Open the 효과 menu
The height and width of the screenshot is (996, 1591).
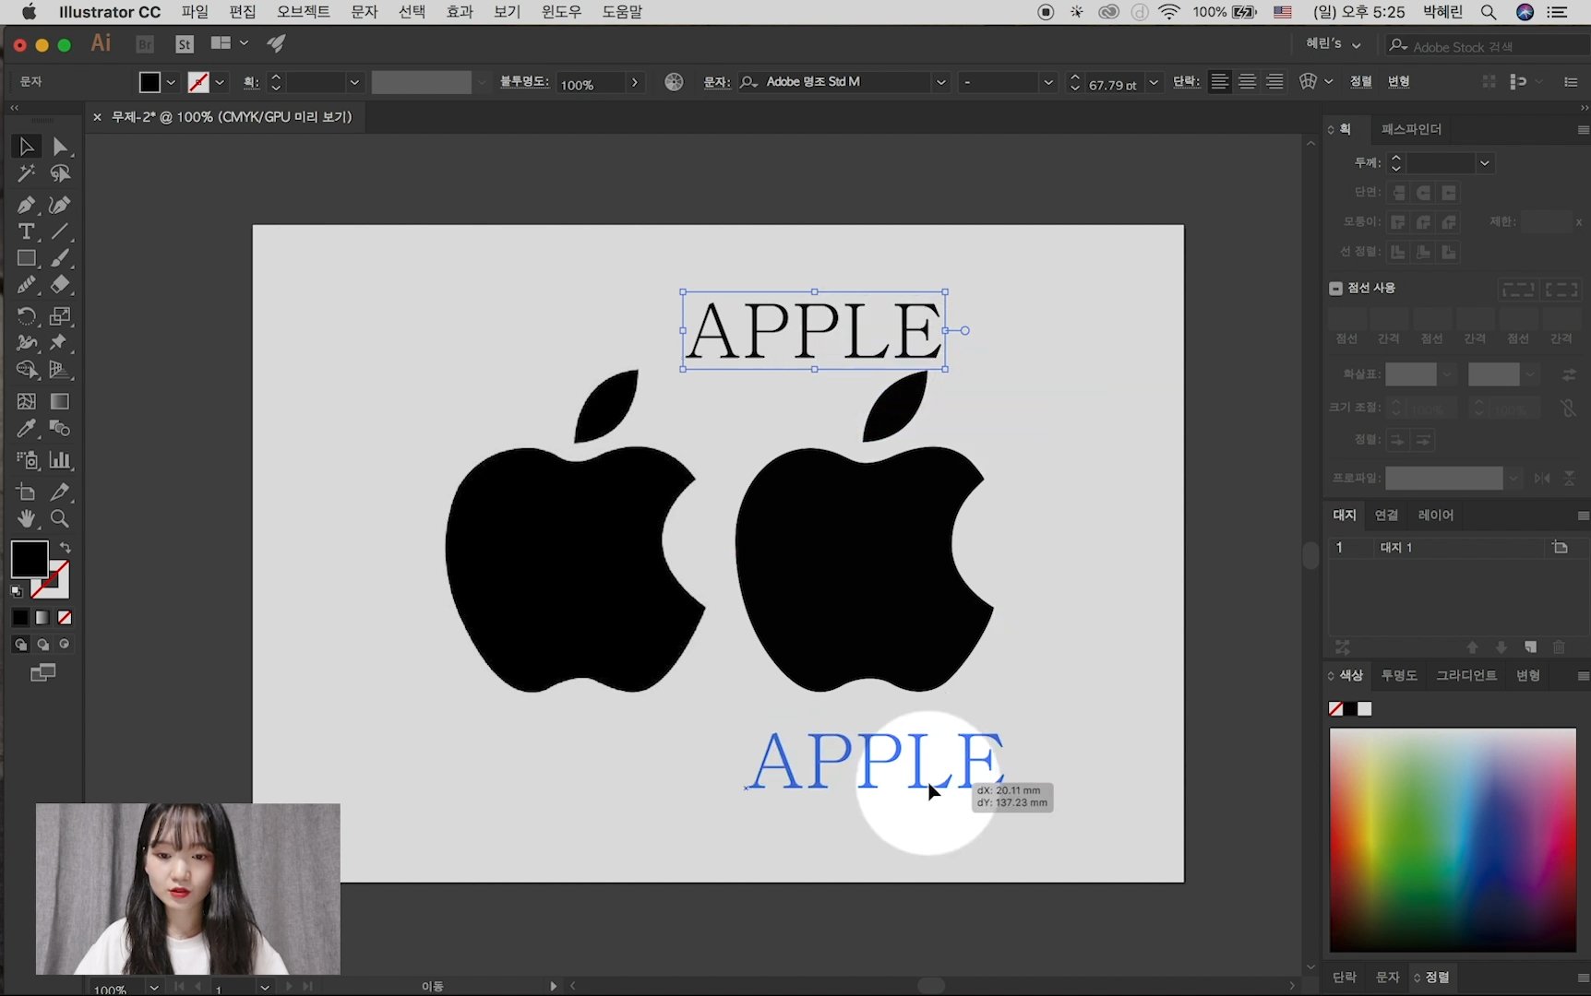click(460, 12)
